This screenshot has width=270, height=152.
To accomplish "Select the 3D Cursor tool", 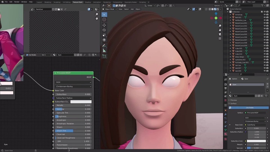I will tap(104, 20).
